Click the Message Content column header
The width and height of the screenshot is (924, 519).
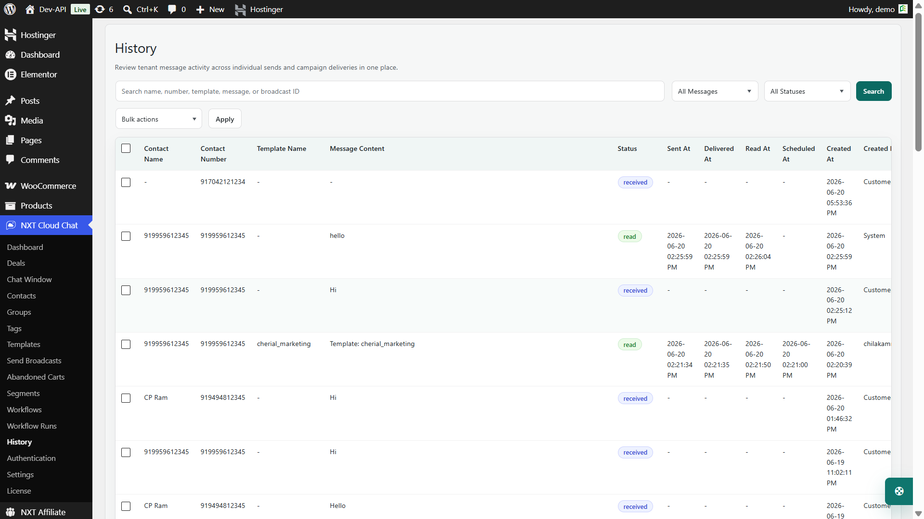(x=357, y=148)
